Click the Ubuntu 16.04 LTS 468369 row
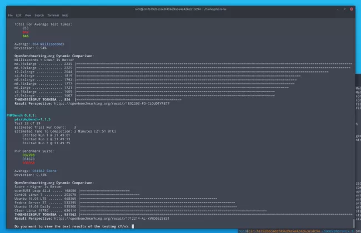 (x=116, y=199)
